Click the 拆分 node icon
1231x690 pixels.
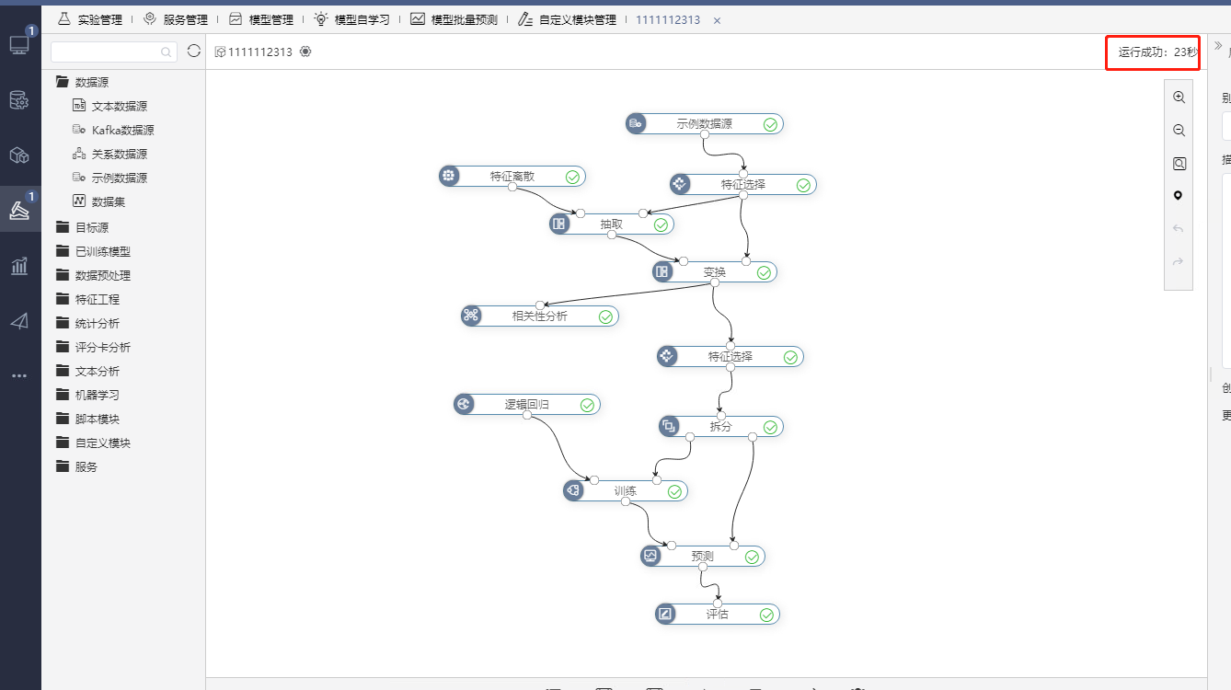pyautogui.click(x=669, y=426)
